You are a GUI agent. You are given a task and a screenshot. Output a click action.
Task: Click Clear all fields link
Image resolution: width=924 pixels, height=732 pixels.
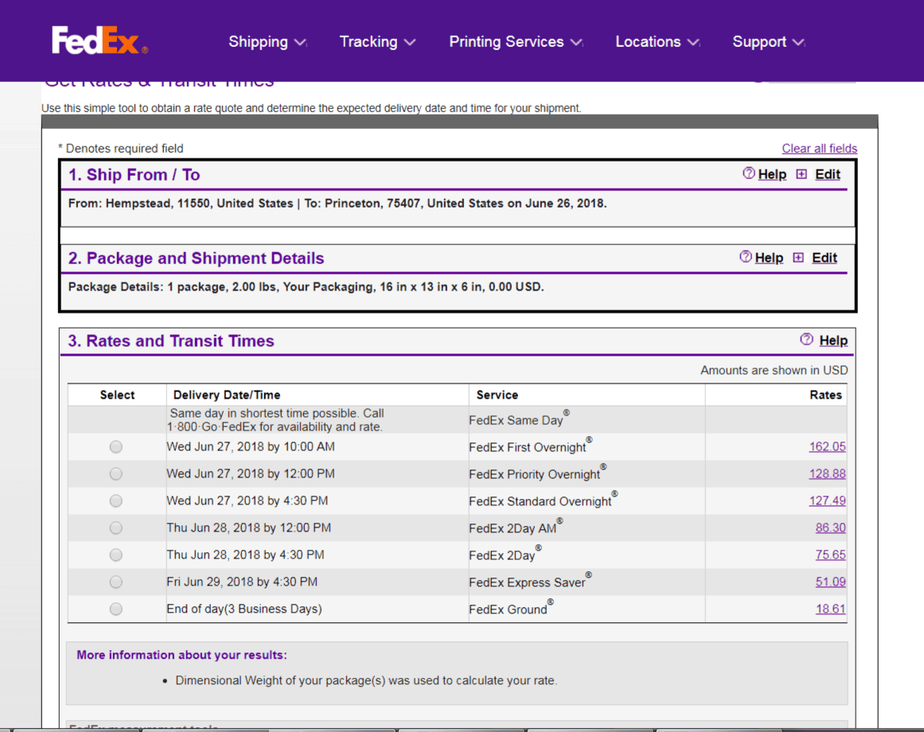tap(819, 149)
